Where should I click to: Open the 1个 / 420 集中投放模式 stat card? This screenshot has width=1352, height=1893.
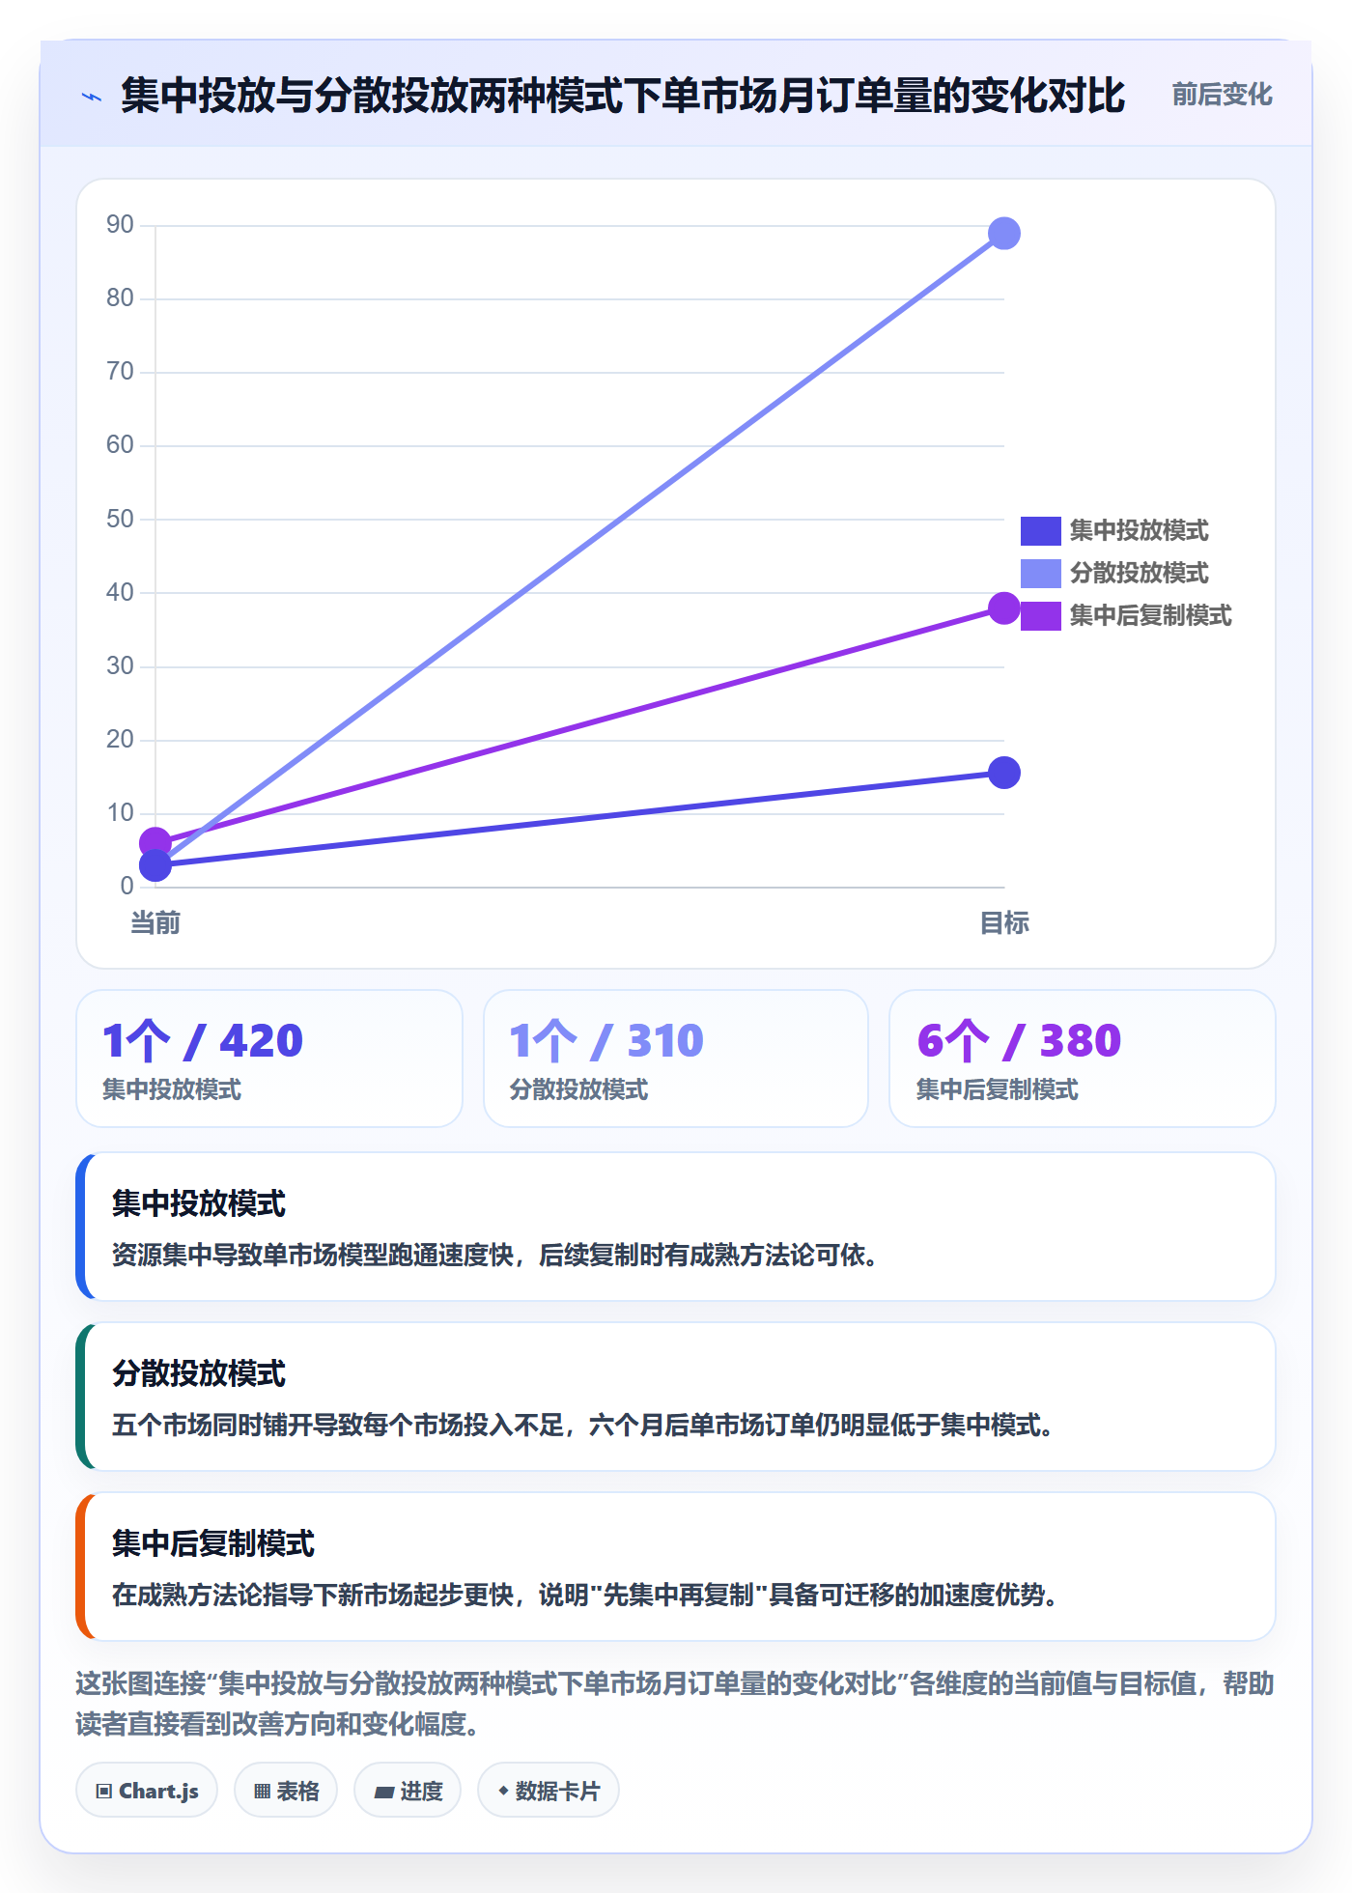click(x=269, y=1059)
